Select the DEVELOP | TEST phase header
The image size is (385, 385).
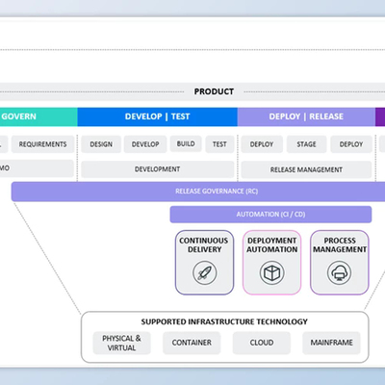(157, 116)
